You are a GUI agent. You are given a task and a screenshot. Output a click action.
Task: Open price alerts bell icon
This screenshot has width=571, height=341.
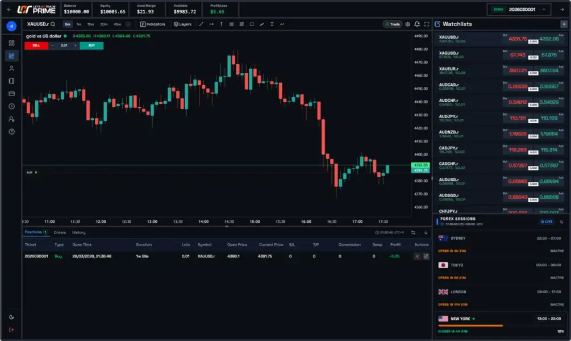coord(417,24)
